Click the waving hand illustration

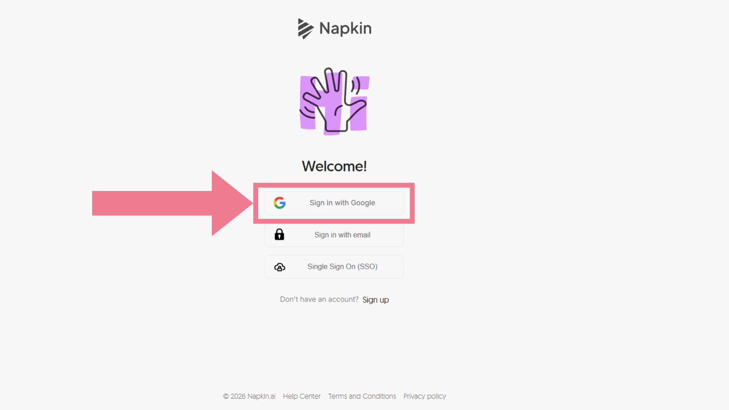(334, 101)
